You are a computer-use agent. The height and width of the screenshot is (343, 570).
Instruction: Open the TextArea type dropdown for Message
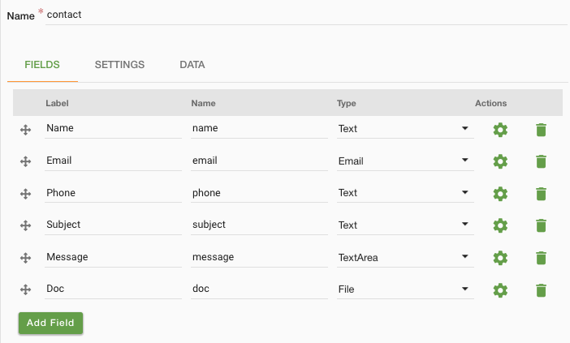[x=405, y=258]
